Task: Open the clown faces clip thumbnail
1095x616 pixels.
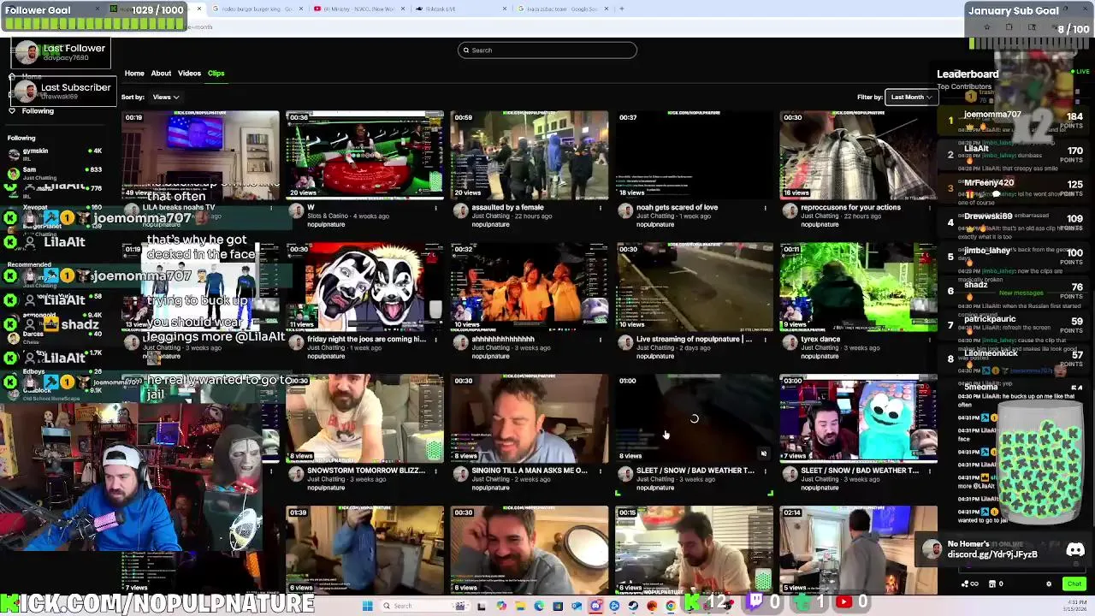Action: [x=365, y=287]
